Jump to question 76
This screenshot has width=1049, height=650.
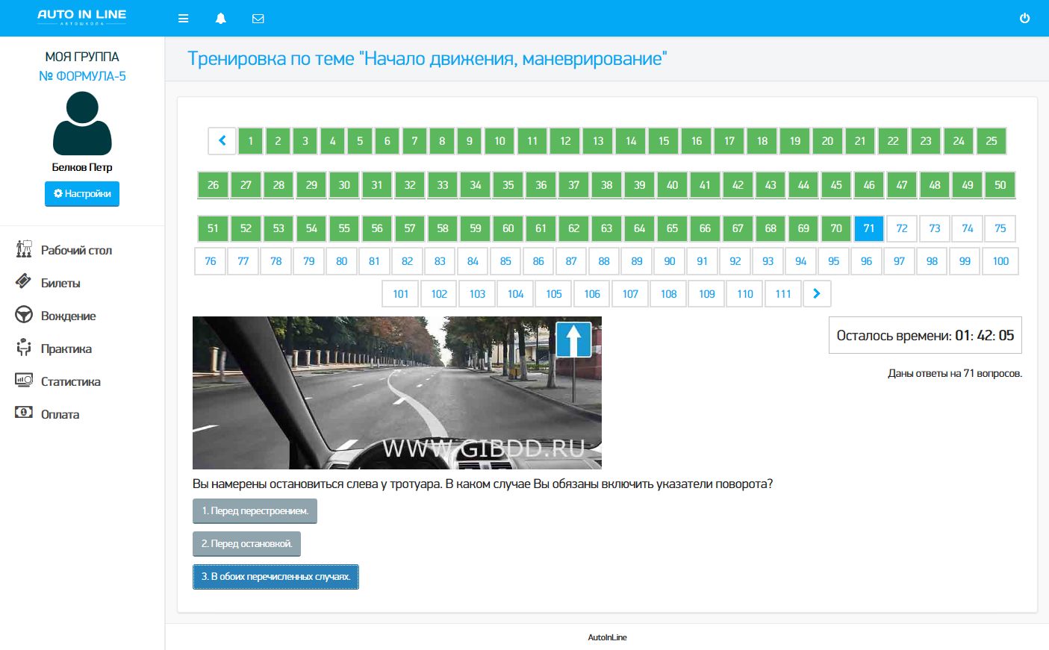click(211, 261)
